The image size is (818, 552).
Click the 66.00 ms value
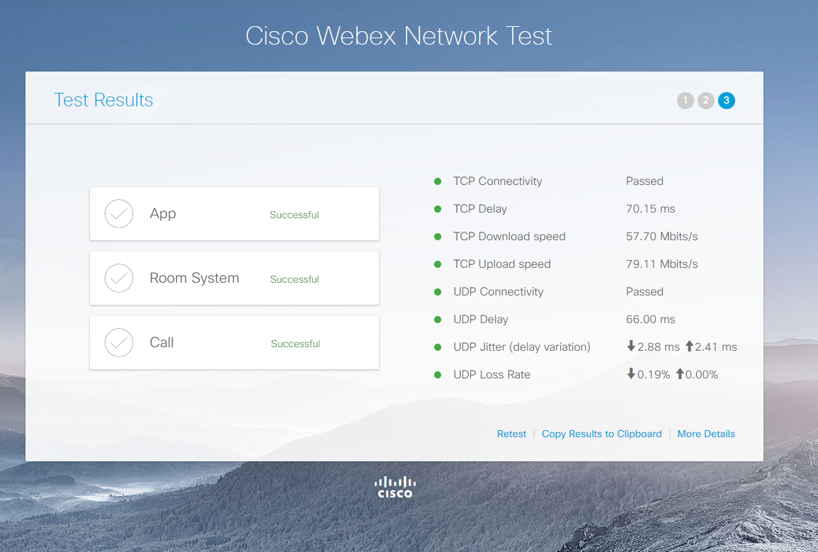pyautogui.click(x=651, y=320)
